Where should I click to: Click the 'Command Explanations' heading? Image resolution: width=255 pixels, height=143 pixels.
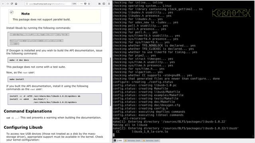(x=28, y=111)
